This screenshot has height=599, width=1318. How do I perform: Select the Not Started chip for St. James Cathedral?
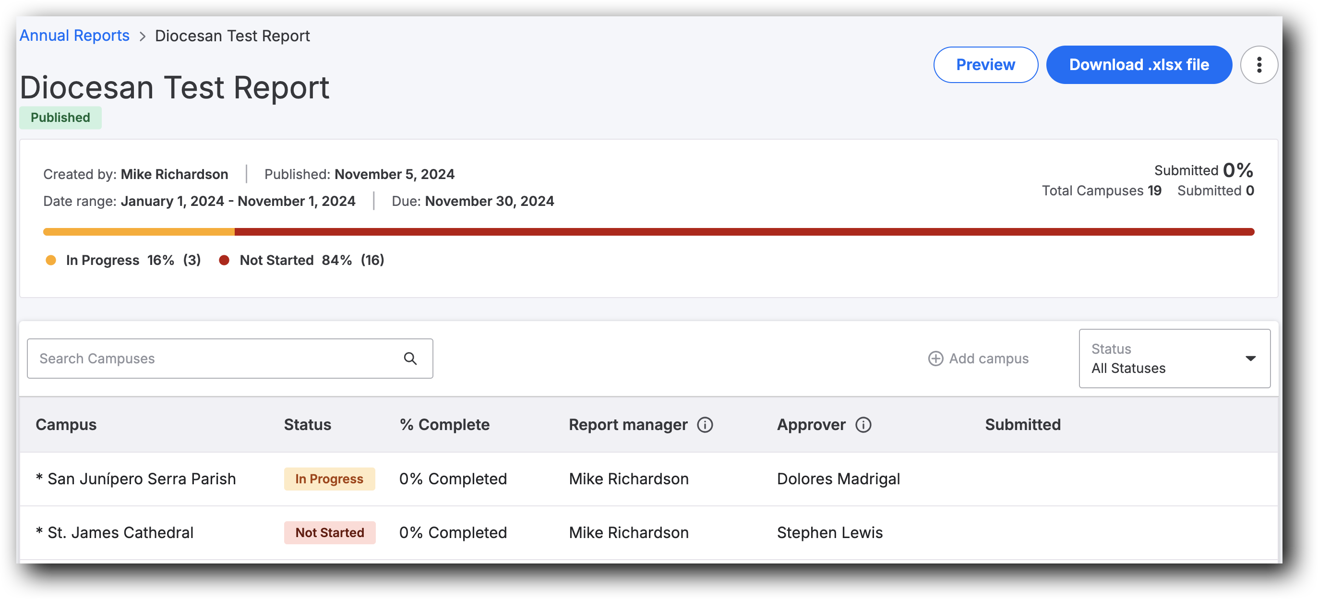coord(329,532)
